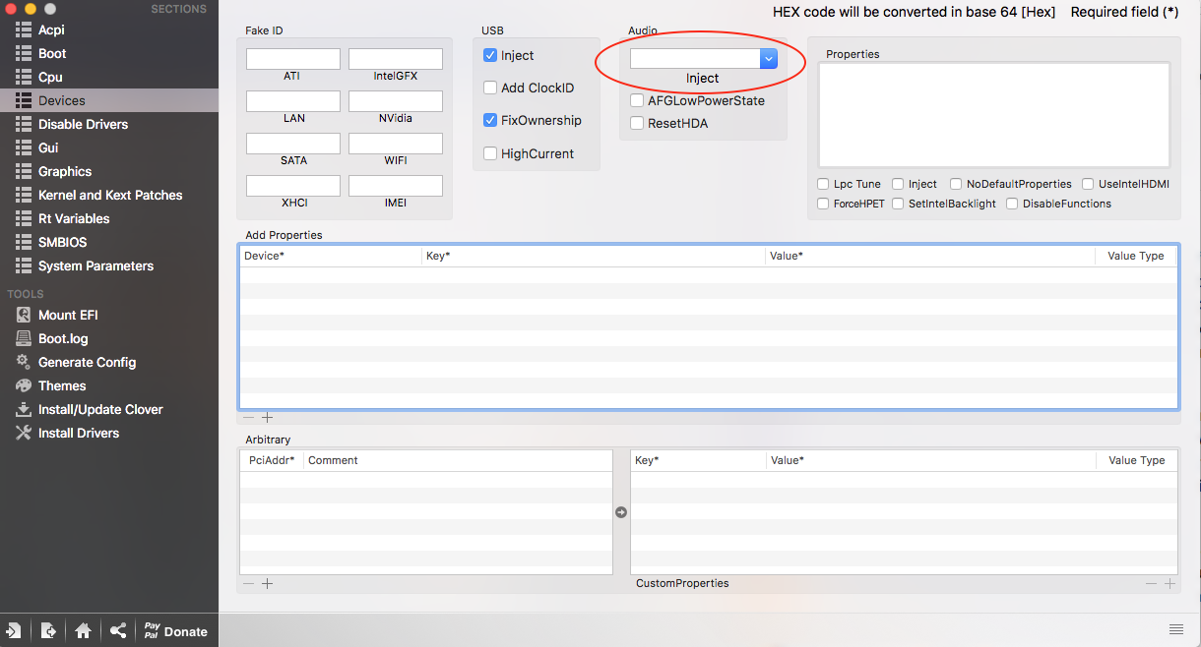The width and height of the screenshot is (1201, 647).
Task: Open the Audio Inject dropdown arrow
Action: (769, 59)
